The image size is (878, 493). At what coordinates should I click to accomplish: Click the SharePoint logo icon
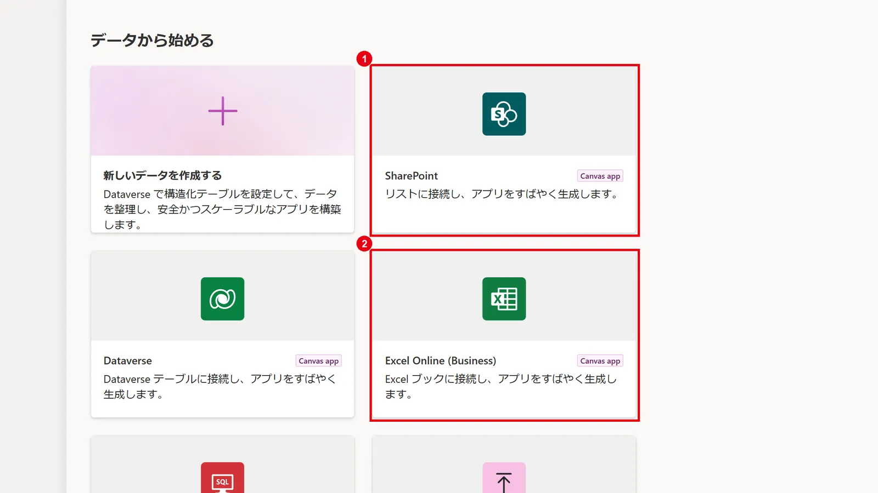[x=504, y=114]
